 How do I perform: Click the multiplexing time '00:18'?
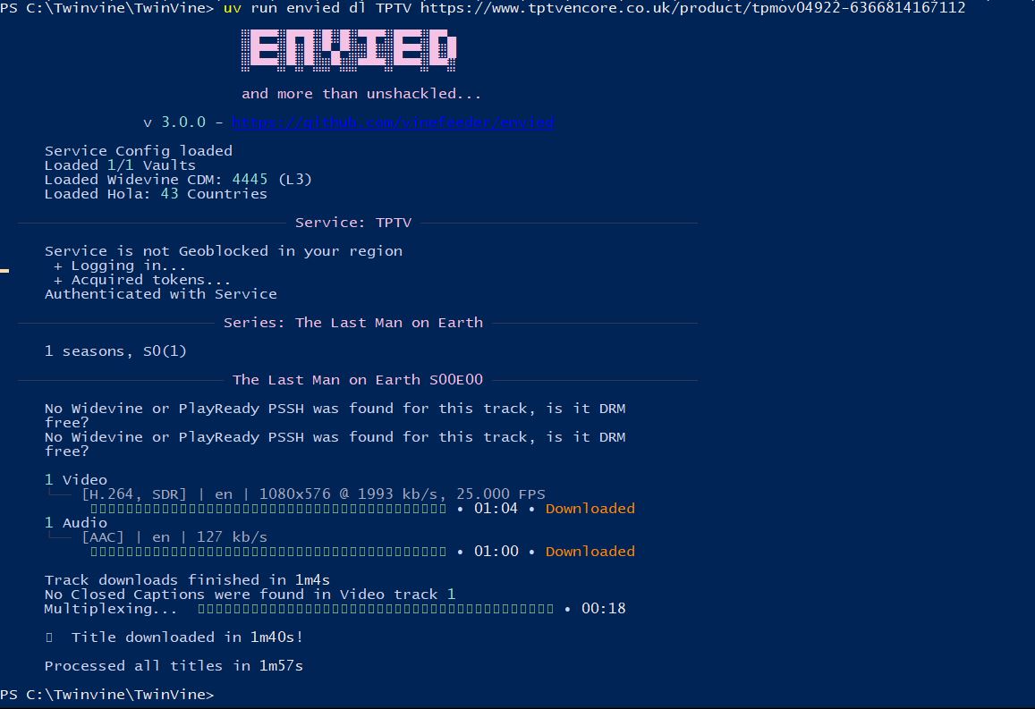603,609
